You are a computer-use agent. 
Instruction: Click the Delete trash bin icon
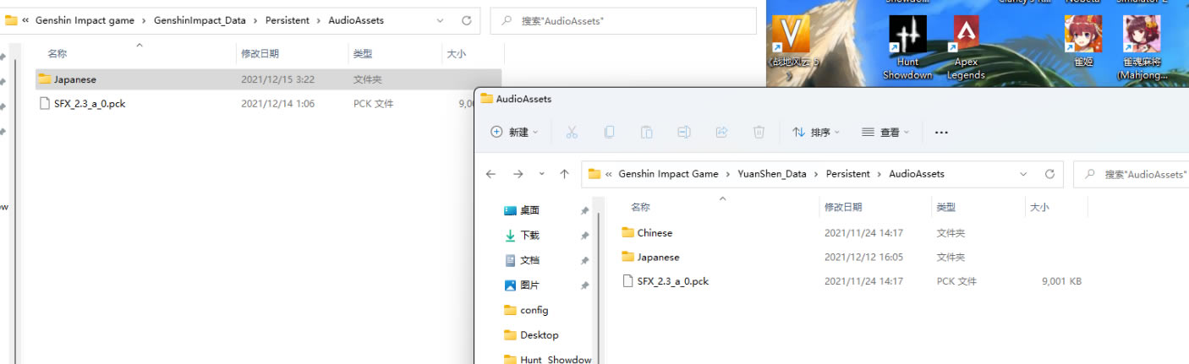[759, 133]
